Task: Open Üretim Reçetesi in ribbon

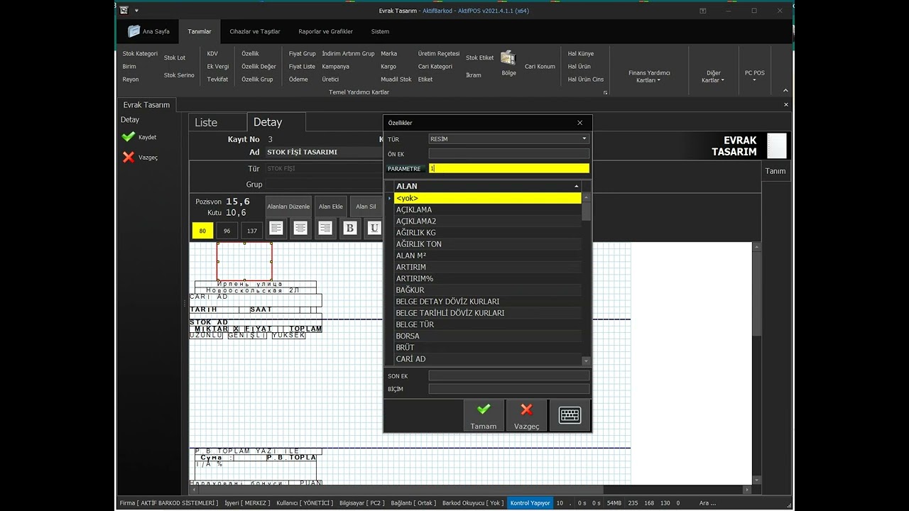Action: tap(439, 54)
